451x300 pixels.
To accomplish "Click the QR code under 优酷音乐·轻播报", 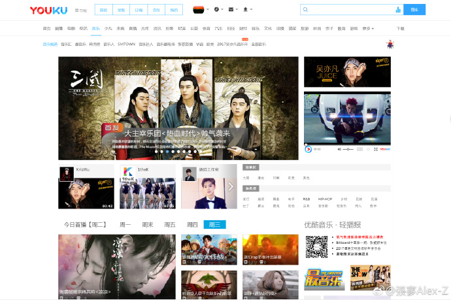I will pyautogui.click(x=316, y=246).
